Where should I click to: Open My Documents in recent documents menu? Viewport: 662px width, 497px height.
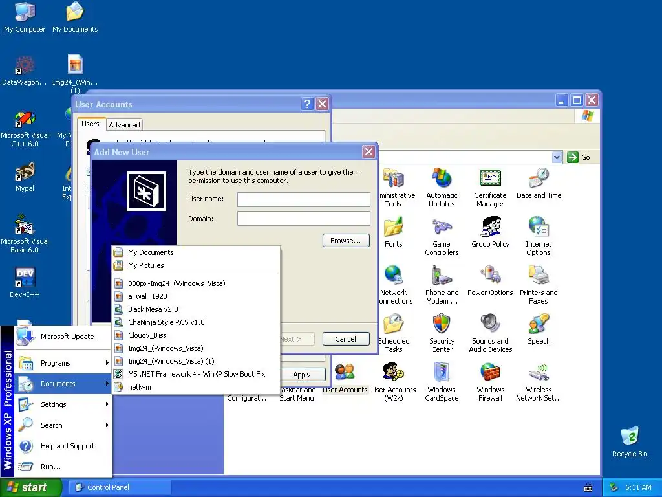click(196, 252)
